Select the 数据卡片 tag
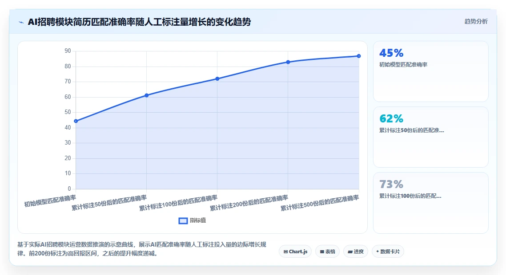 pos(388,251)
